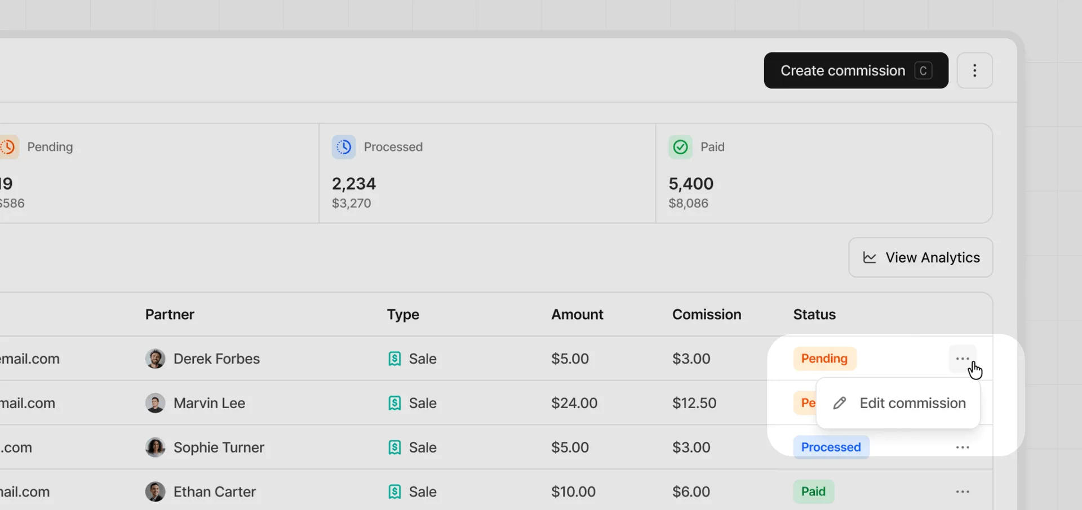The width and height of the screenshot is (1082, 510).
Task: Click the $3,270 processed total
Action: [x=352, y=203]
